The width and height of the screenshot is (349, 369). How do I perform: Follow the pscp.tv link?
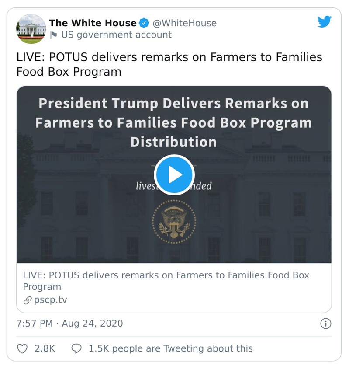click(39, 299)
